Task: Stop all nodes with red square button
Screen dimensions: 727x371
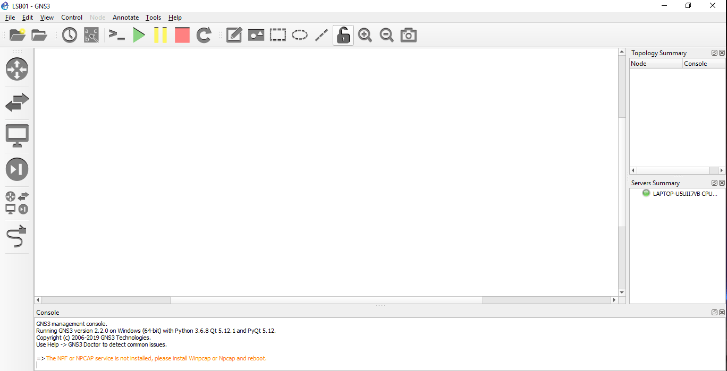Action: click(x=182, y=36)
